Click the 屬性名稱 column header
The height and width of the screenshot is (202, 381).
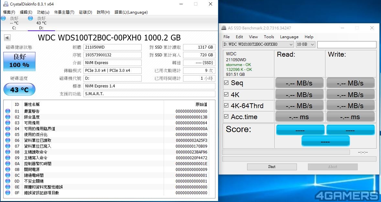(32, 104)
